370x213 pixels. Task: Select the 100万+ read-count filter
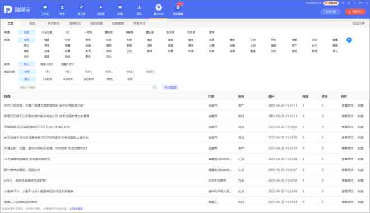tap(130, 72)
